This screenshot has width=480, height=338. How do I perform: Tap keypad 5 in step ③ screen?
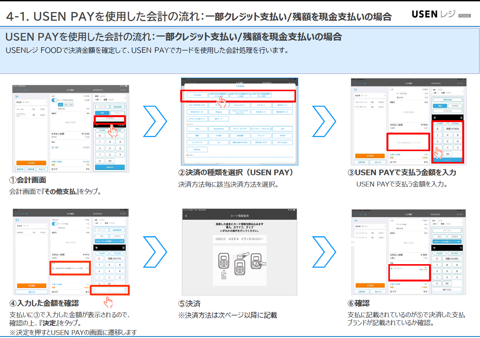click(448, 141)
